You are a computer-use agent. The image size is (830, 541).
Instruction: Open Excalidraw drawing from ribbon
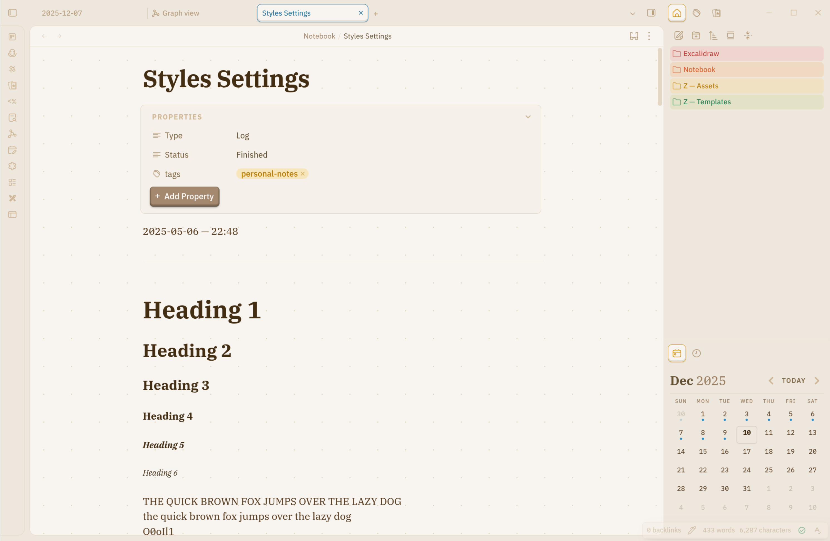pos(12,198)
